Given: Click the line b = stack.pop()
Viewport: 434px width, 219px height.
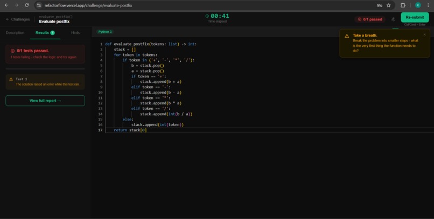Looking at the screenshot, I should (x=148, y=66).
